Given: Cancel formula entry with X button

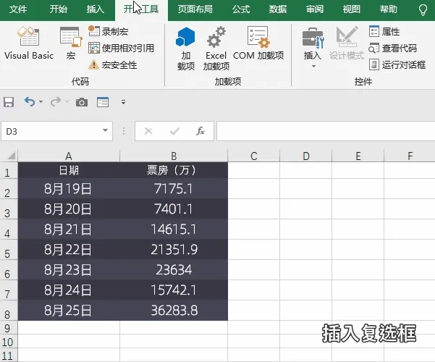Looking at the screenshot, I should [148, 131].
